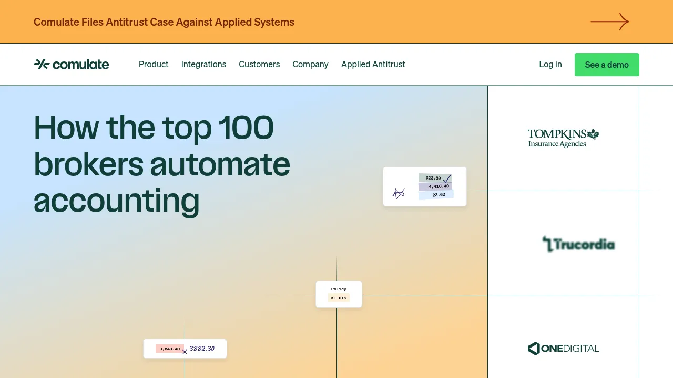673x378 pixels.
Task: Click the arrow icon in the orange banner
Action: click(610, 22)
